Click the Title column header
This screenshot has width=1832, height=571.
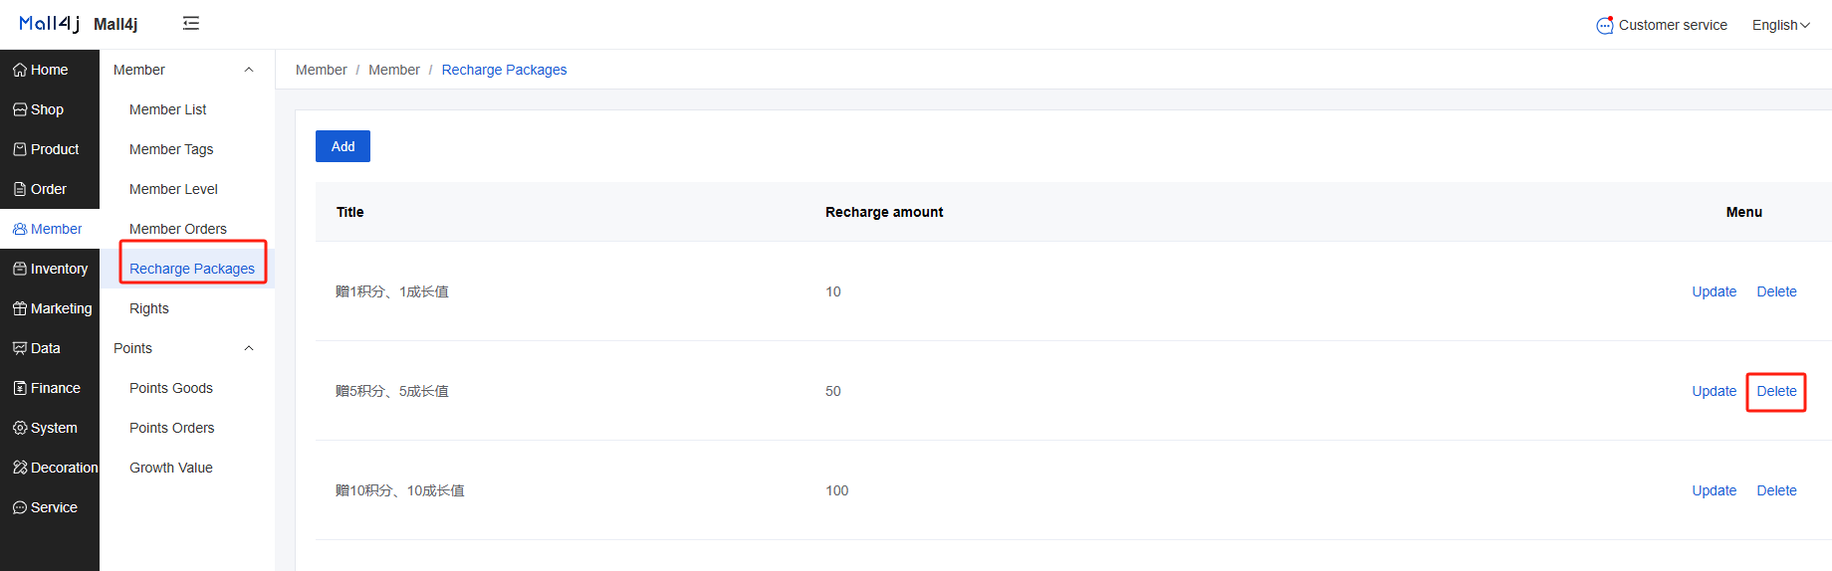pos(350,212)
